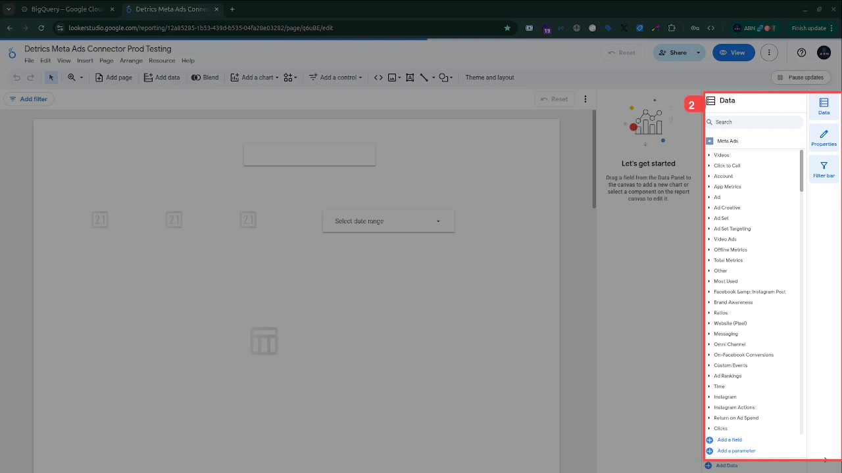Open the Share menu
The image size is (842, 473).
pos(679,52)
